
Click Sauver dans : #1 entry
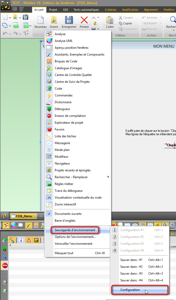pyautogui.click(x=131, y=260)
